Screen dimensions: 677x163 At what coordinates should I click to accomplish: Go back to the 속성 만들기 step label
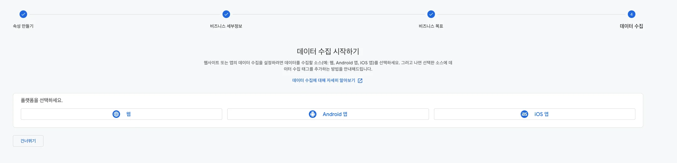pyautogui.click(x=23, y=26)
